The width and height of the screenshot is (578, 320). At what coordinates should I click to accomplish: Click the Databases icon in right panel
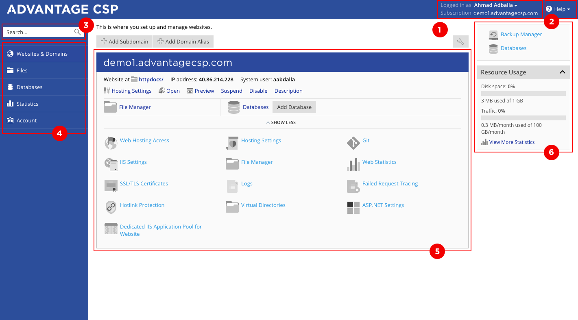[x=493, y=49]
